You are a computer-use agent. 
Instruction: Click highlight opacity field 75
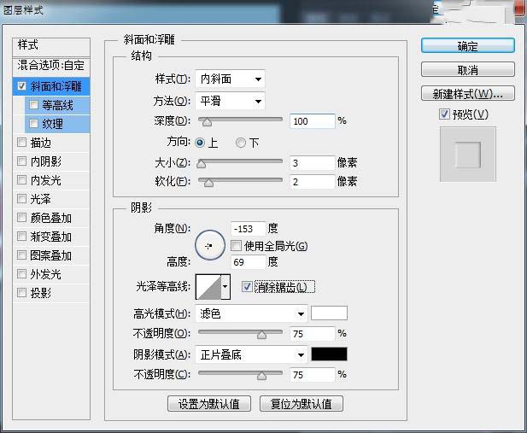click(x=313, y=333)
